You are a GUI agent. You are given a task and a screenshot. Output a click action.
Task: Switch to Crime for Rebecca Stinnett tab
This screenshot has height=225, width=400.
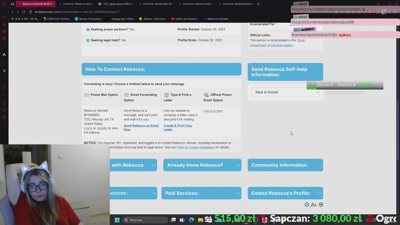tap(76, 4)
